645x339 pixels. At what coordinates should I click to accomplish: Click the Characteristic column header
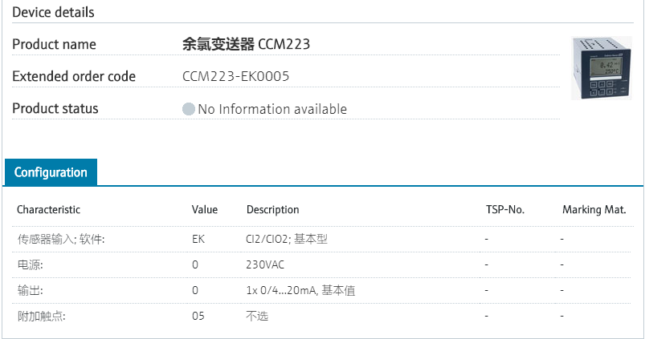[49, 210]
